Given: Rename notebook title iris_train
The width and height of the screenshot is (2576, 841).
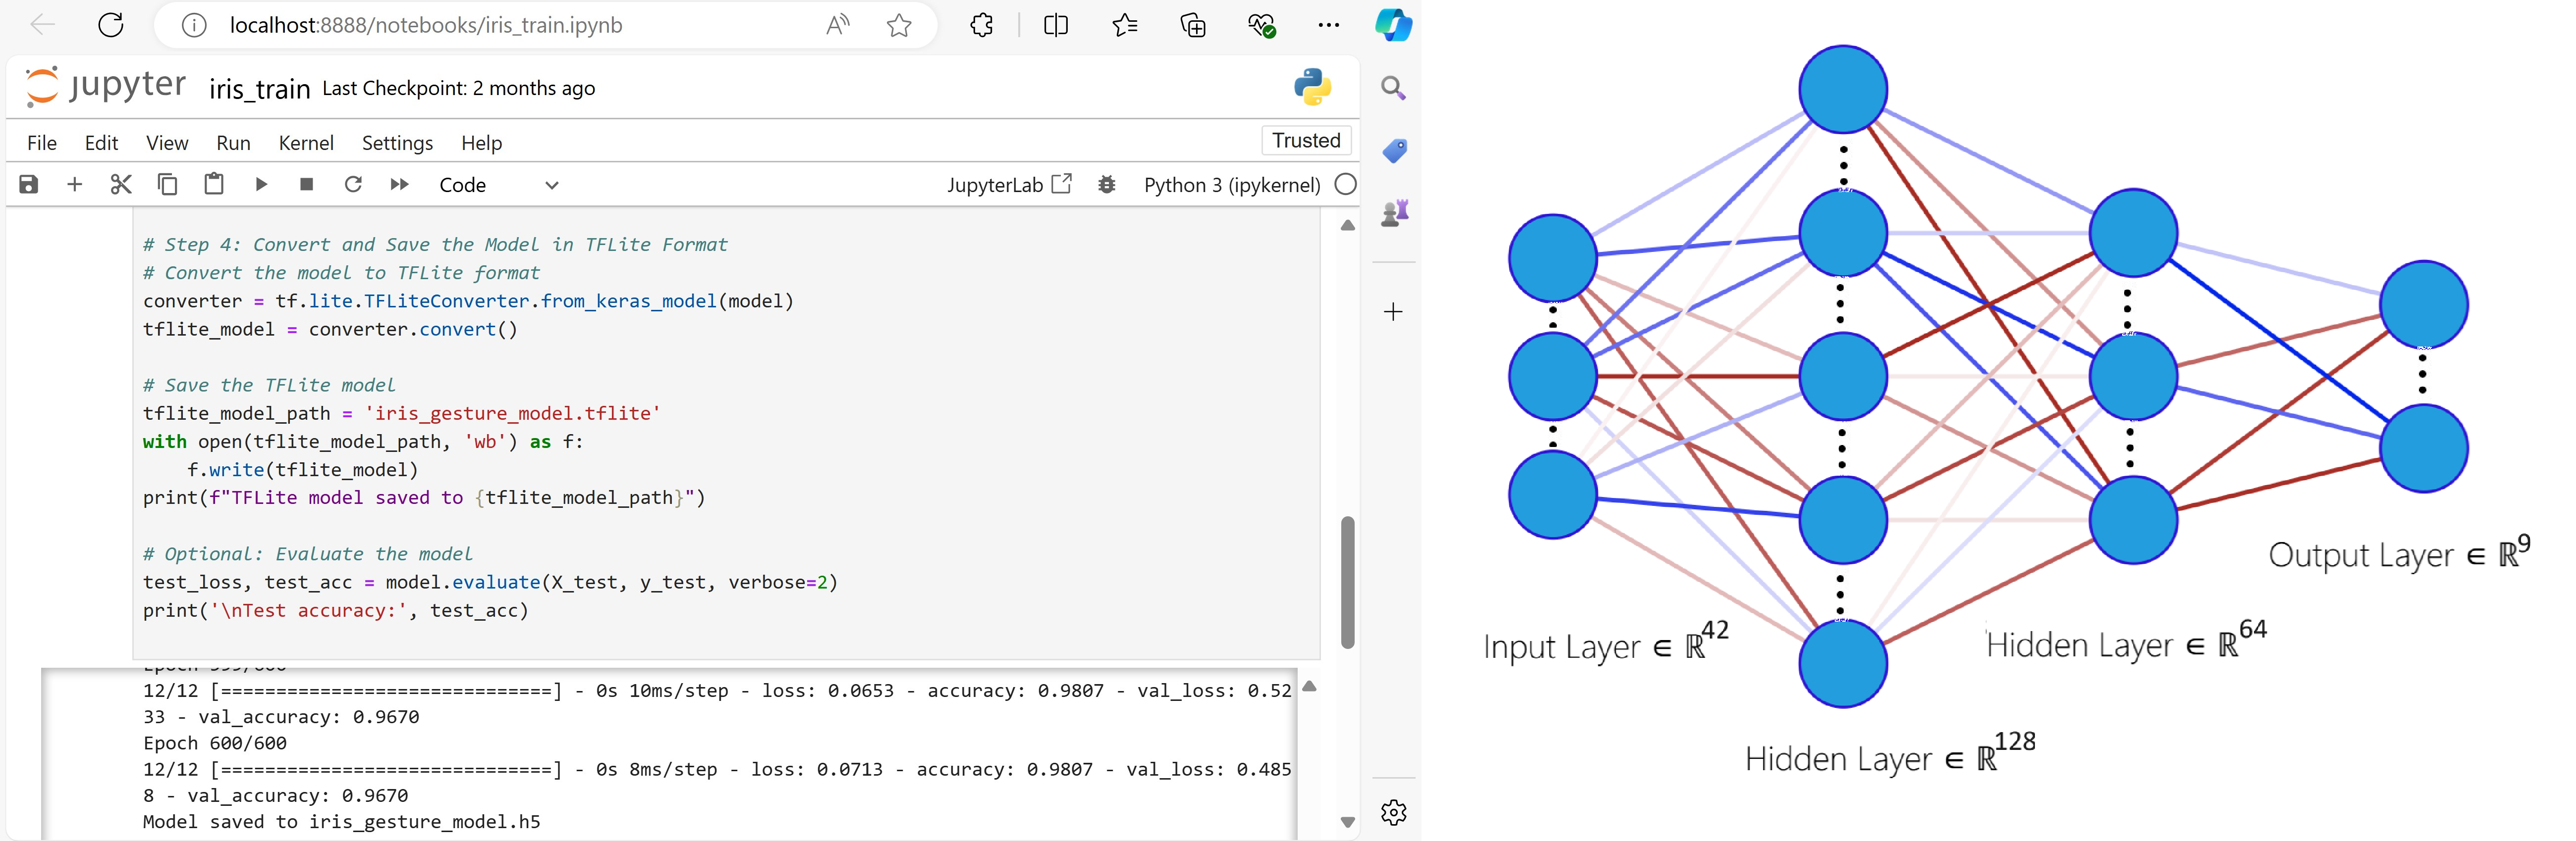Looking at the screenshot, I should (259, 89).
